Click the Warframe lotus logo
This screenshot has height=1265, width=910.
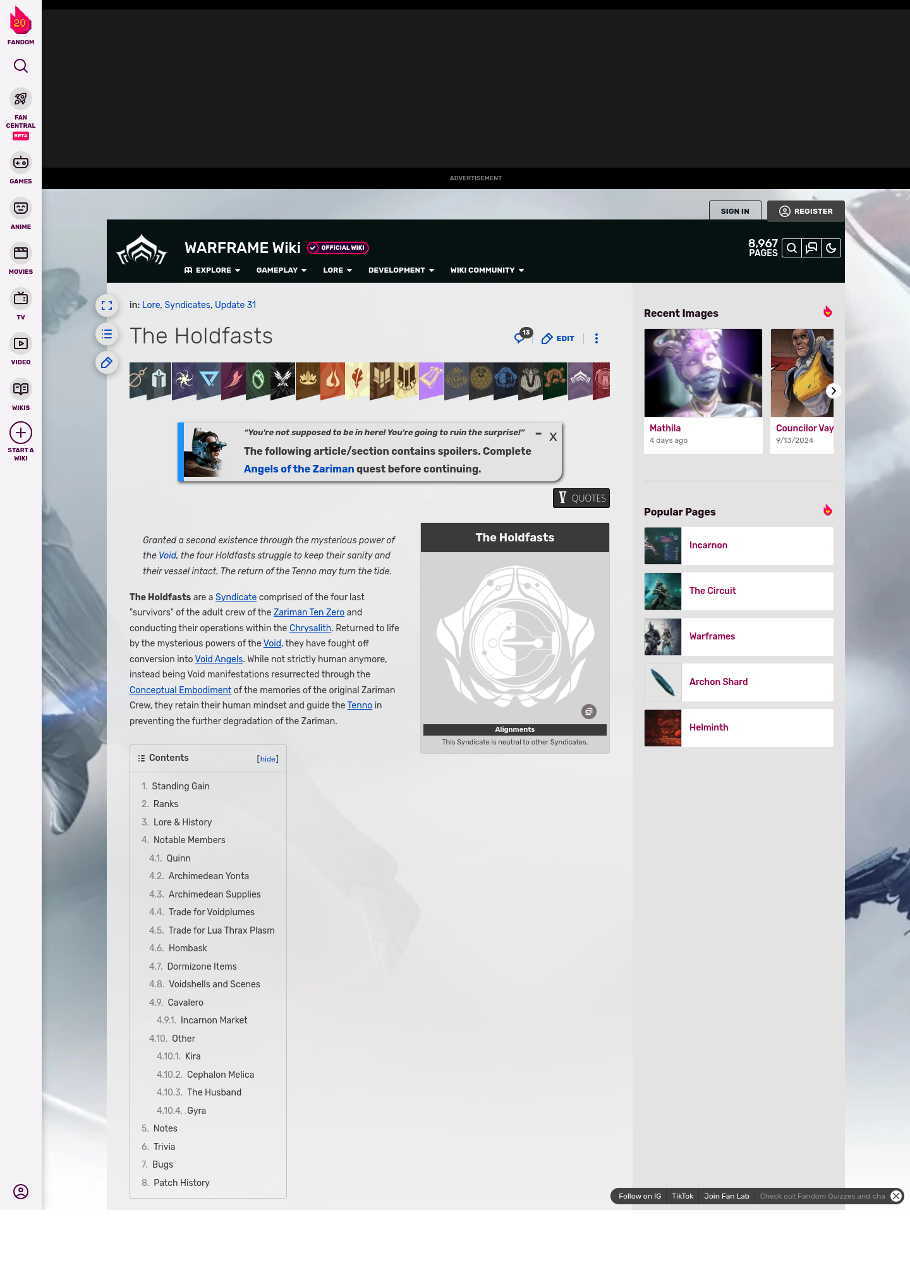pos(142,250)
